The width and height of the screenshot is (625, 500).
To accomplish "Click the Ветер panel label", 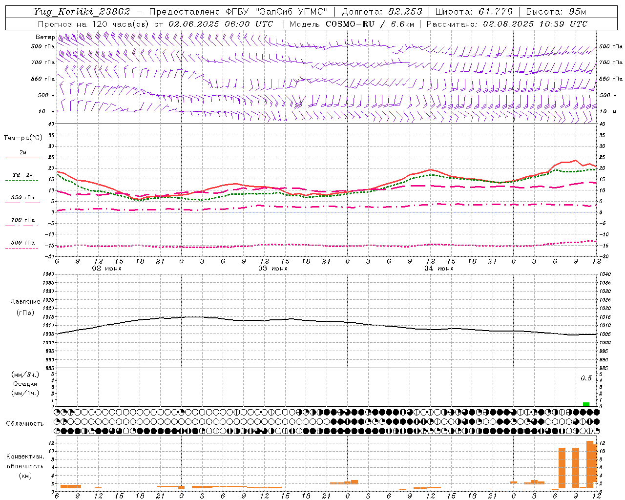I will pos(45,37).
